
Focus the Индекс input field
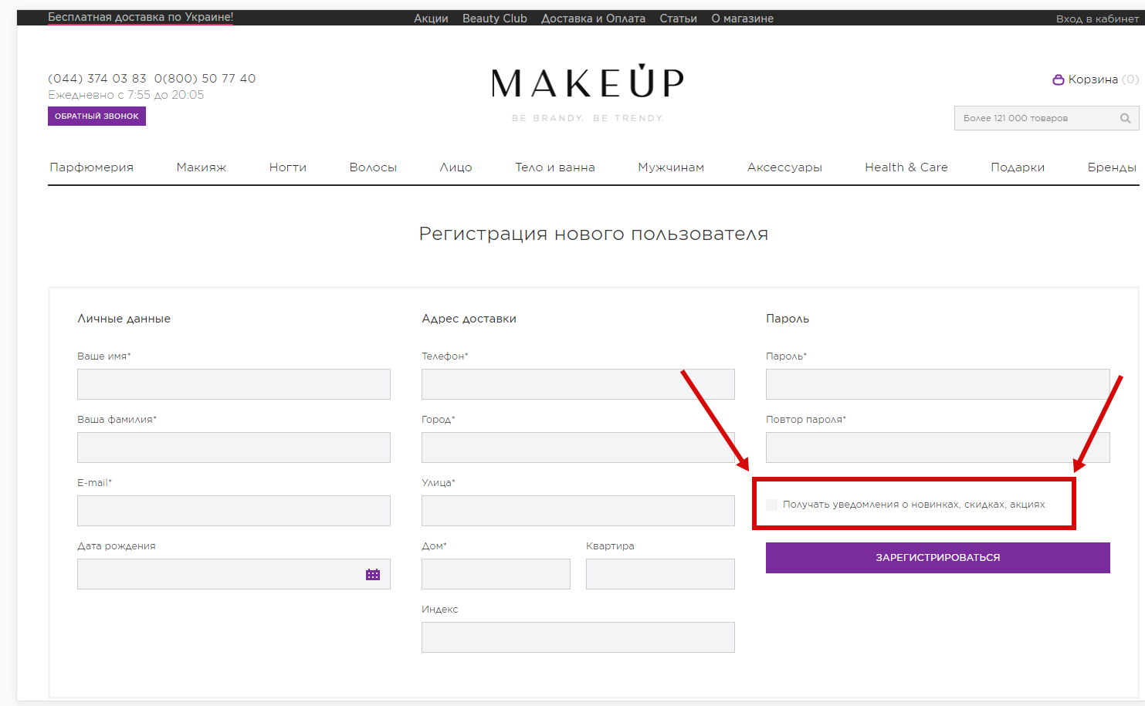[x=578, y=637]
